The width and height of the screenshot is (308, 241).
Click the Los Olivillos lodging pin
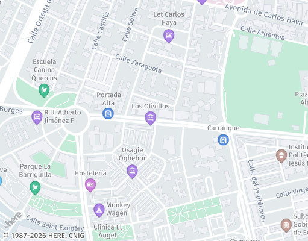(x=151, y=118)
